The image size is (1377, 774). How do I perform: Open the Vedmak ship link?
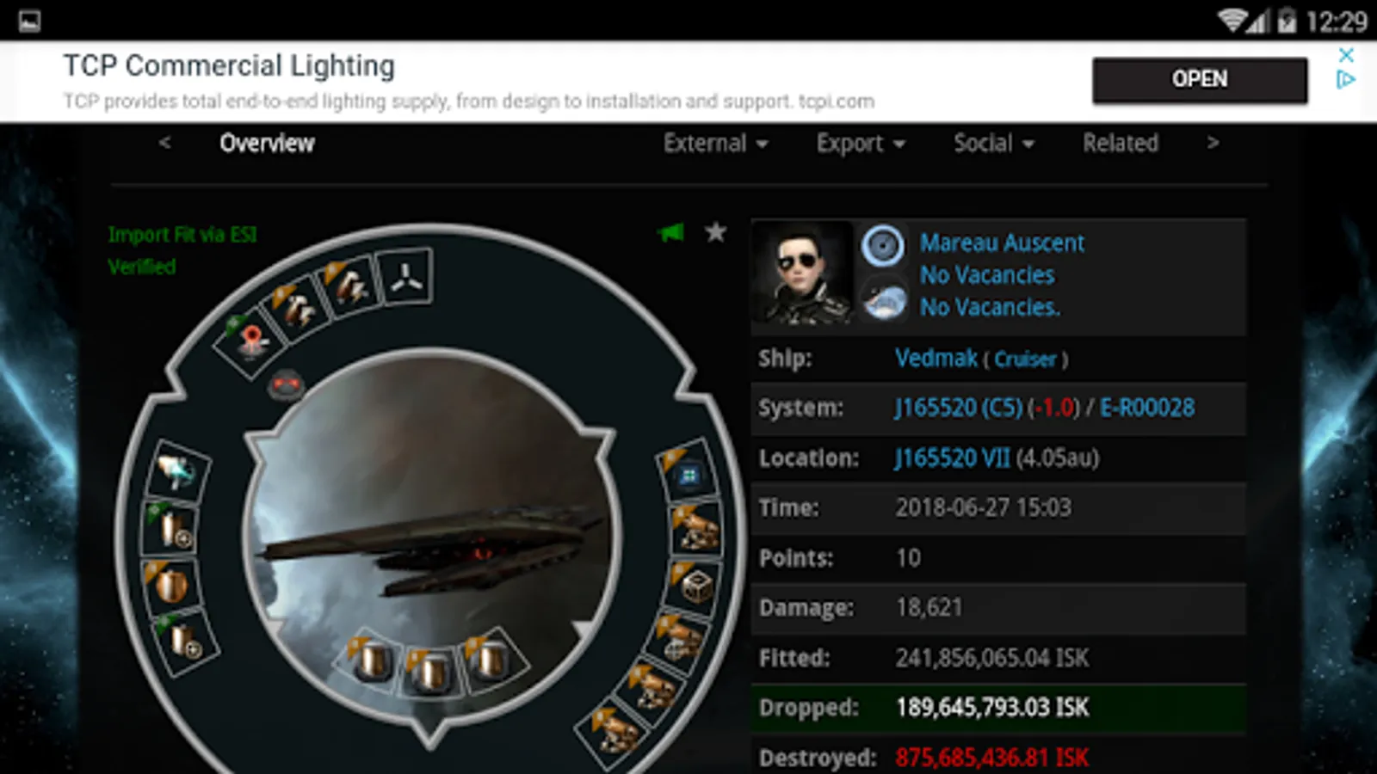[936, 358]
